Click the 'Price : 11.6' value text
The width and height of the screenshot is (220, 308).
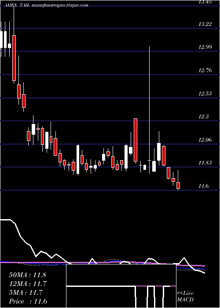pyautogui.click(x=28, y=301)
